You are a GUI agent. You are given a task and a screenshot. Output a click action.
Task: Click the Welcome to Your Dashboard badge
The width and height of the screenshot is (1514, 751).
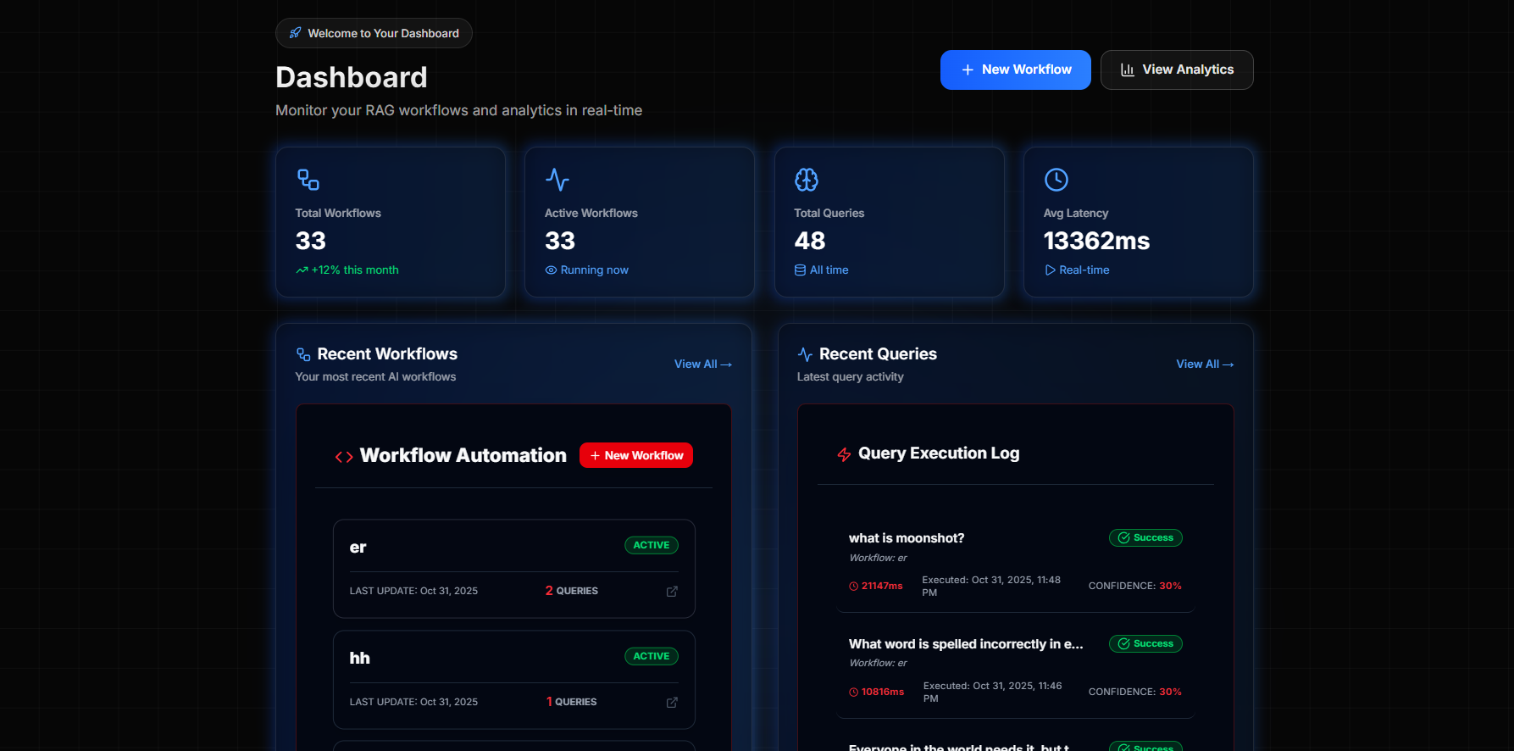(374, 33)
